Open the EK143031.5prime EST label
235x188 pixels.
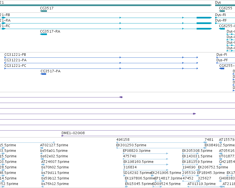[x=197, y=156]
